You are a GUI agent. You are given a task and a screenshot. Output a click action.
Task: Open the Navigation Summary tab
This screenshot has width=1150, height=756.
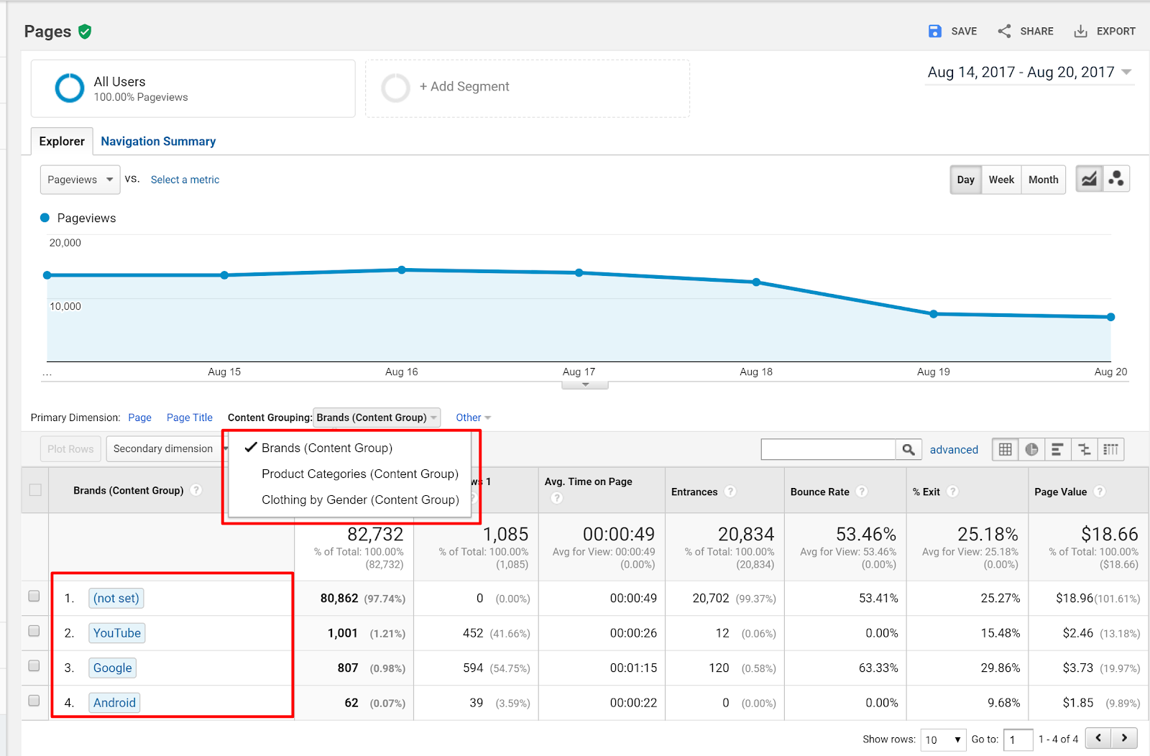pyautogui.click(x=158, y=142)
